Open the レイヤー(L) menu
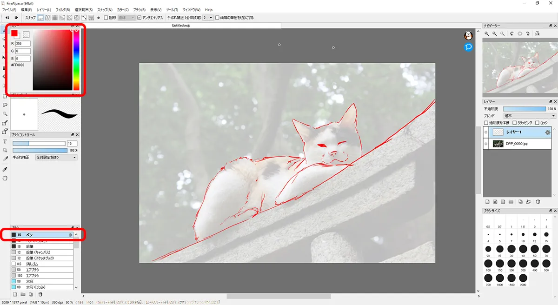The image size is (558, 305). 43,10
